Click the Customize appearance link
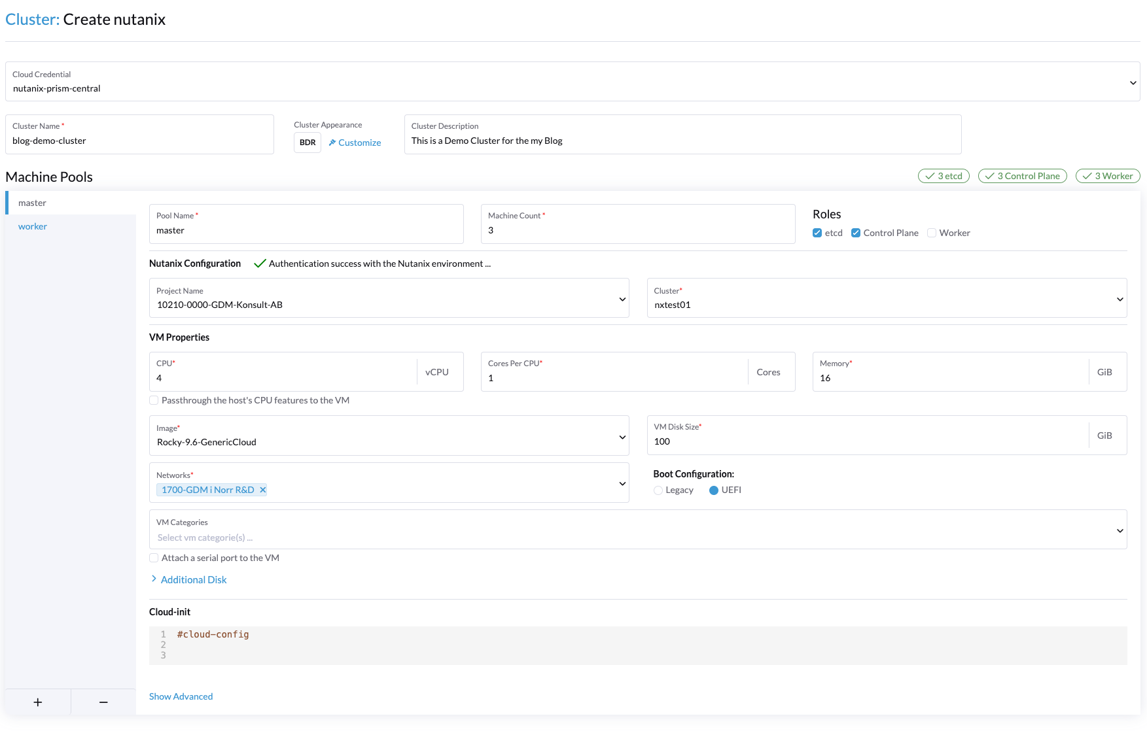The width and height of the screenshot is (1147, 733). (x=355, y=143)
